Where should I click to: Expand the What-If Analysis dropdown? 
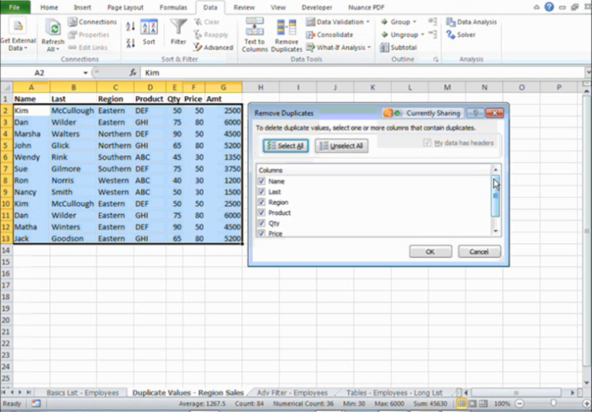tap(369, 47)
